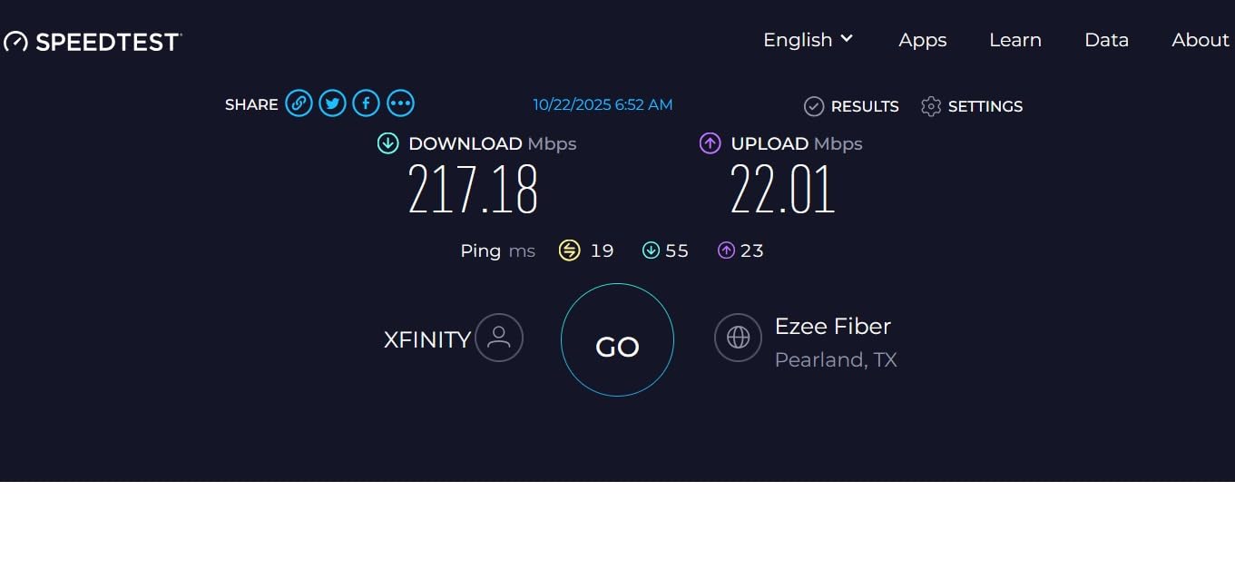Screen dimensions: 1235x579
Task: Select the Data navigation entry
Action: pyautogui.click(x=1106, y=40)
